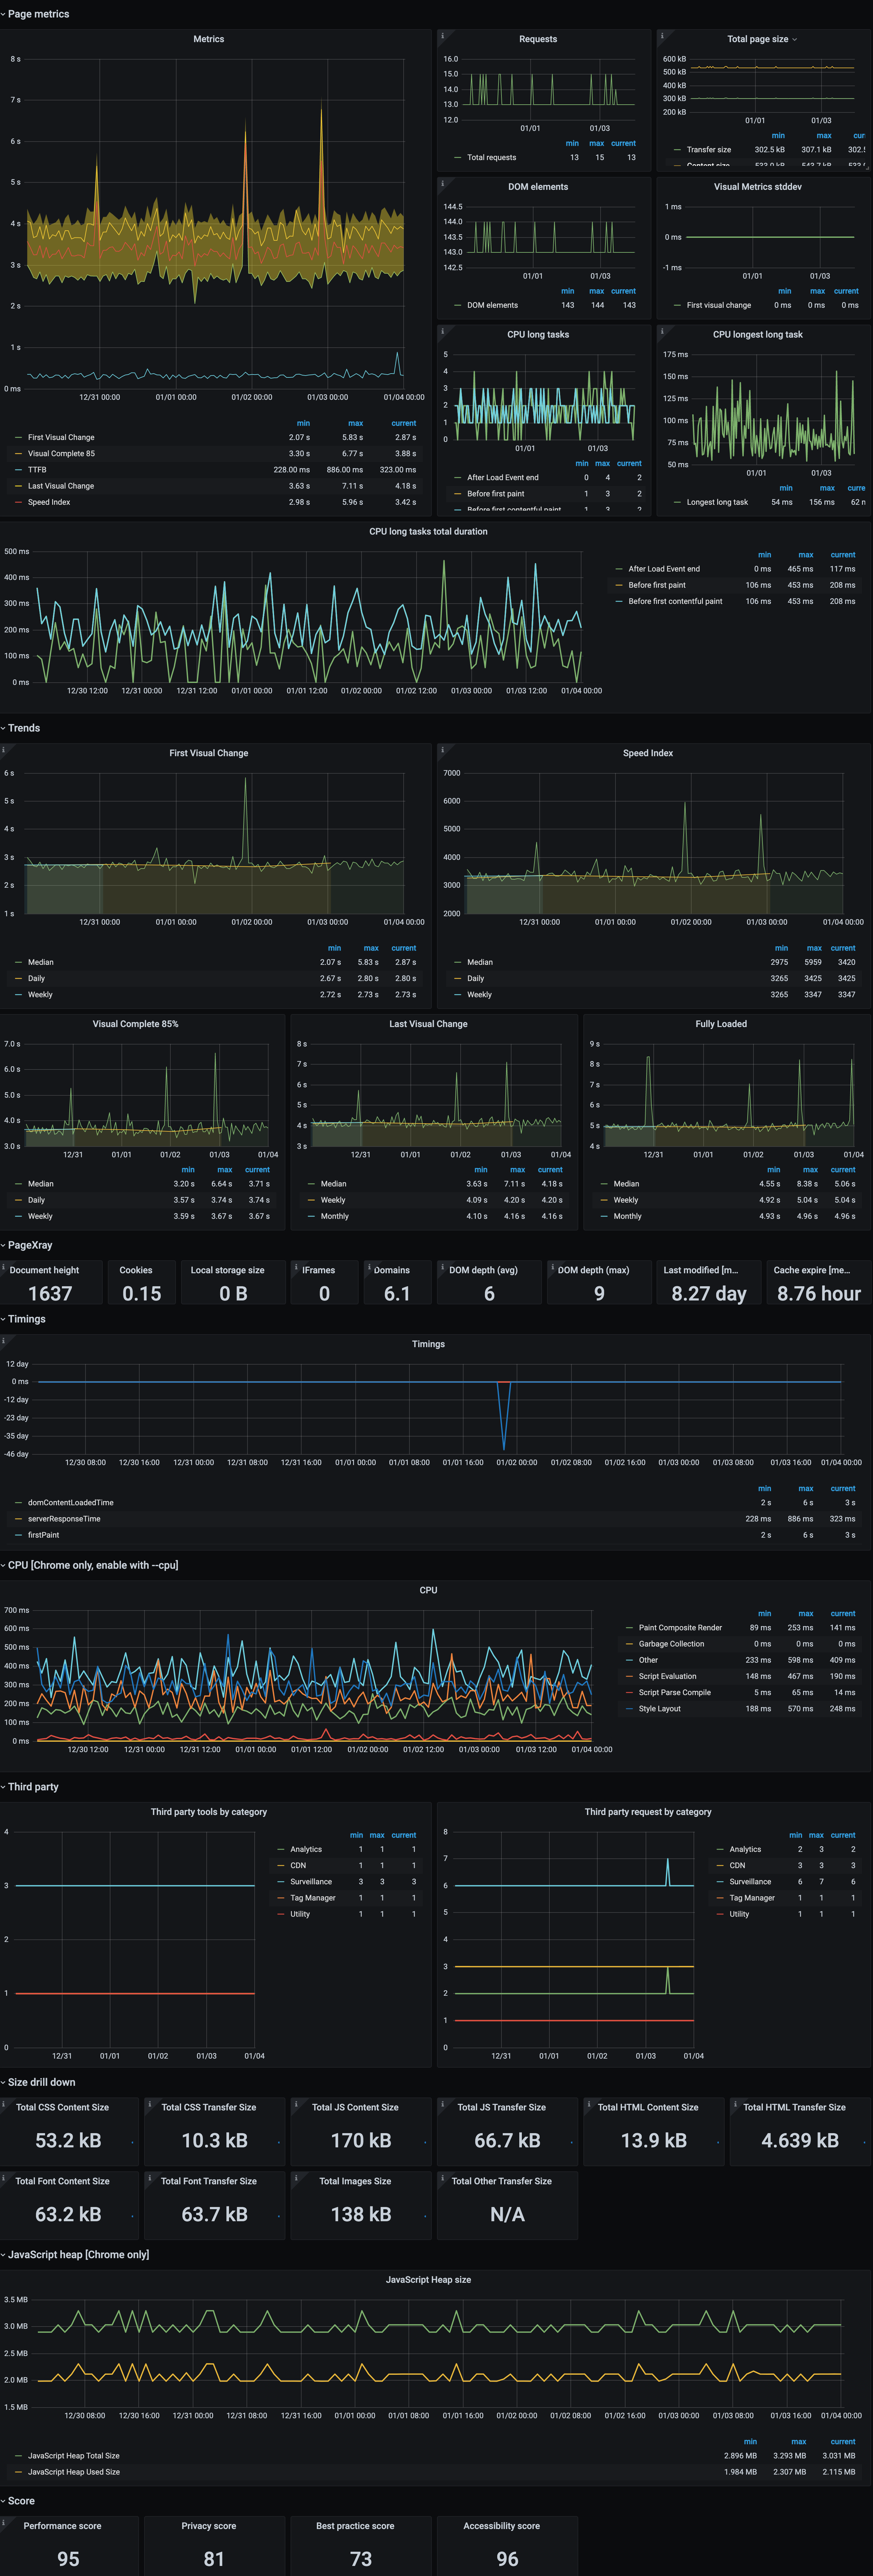The image size is (873, 2576).
Task: Toggle Last Visual Change series in Metrics legend
Action: (x=61, y=486)
